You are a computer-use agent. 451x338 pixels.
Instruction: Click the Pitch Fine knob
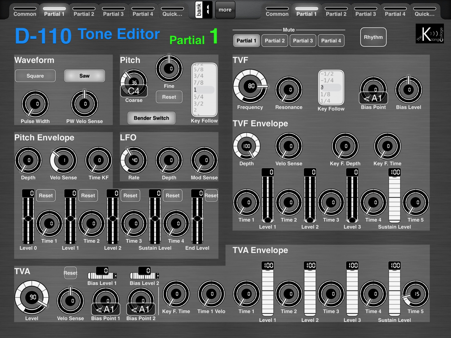[169, 69]
